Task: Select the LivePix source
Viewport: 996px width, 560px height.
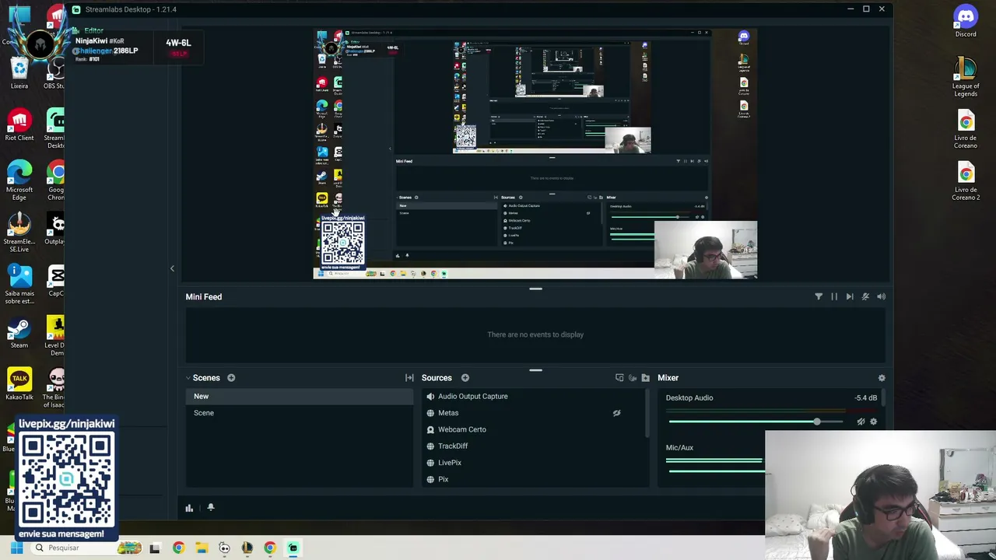Action: pyautogui.click(x=534, y=463)
